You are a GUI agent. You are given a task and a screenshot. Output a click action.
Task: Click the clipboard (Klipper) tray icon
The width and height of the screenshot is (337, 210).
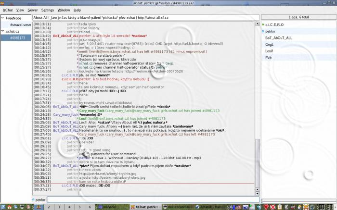(280, 207)
